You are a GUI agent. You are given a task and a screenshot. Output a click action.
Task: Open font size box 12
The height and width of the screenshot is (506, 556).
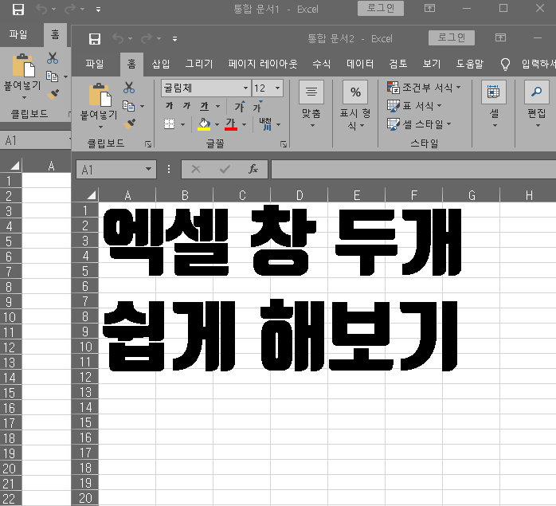point(268,88)
